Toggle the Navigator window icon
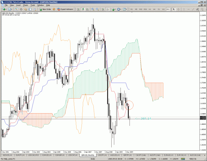 (26, 9)
